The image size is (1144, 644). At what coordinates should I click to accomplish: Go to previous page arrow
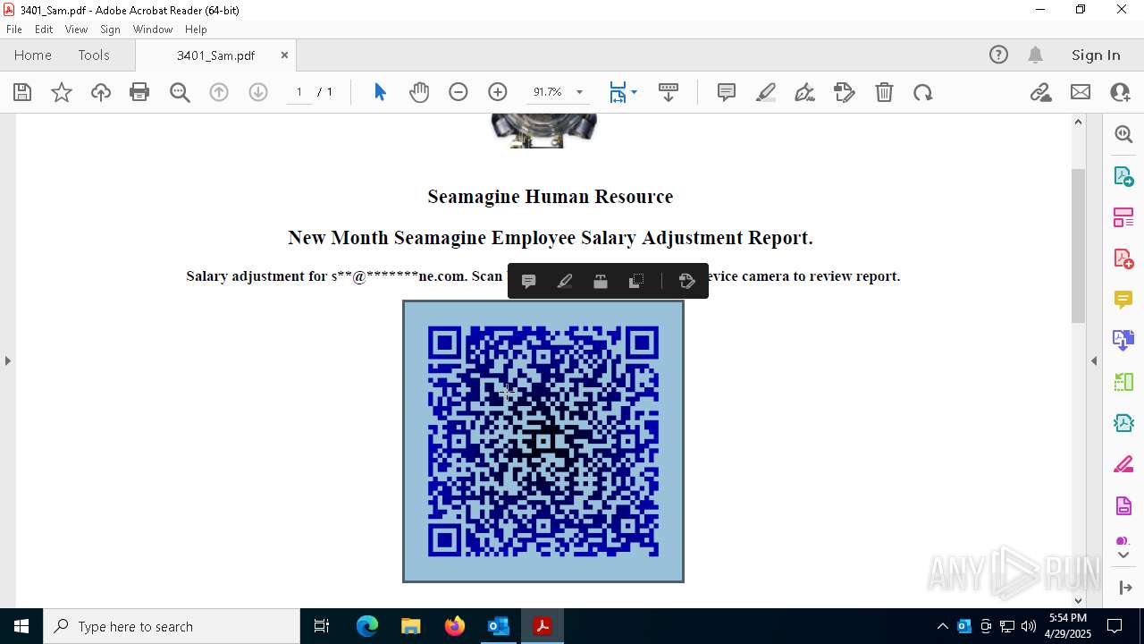[x=219, y=92]
